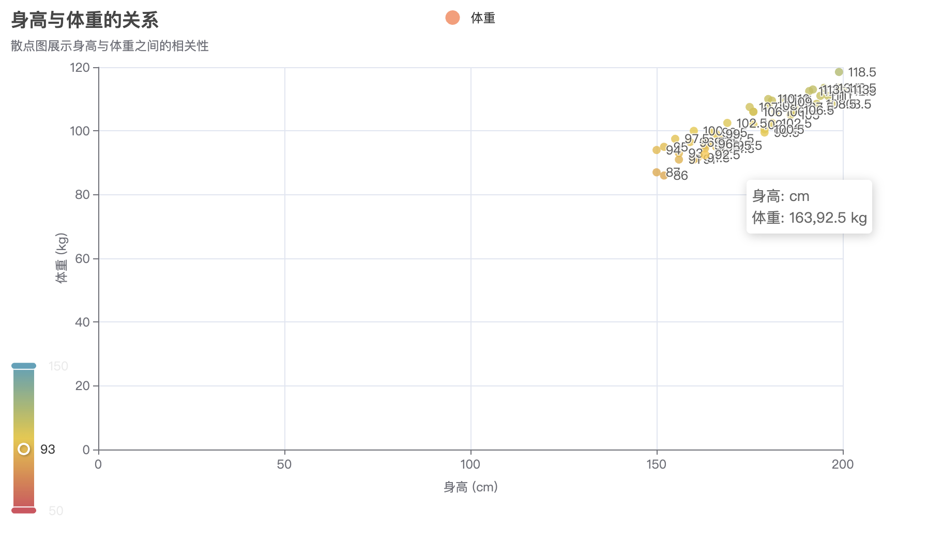Click the dot left of the first 102.5 label
943x558 pixels.
point(727,123)
